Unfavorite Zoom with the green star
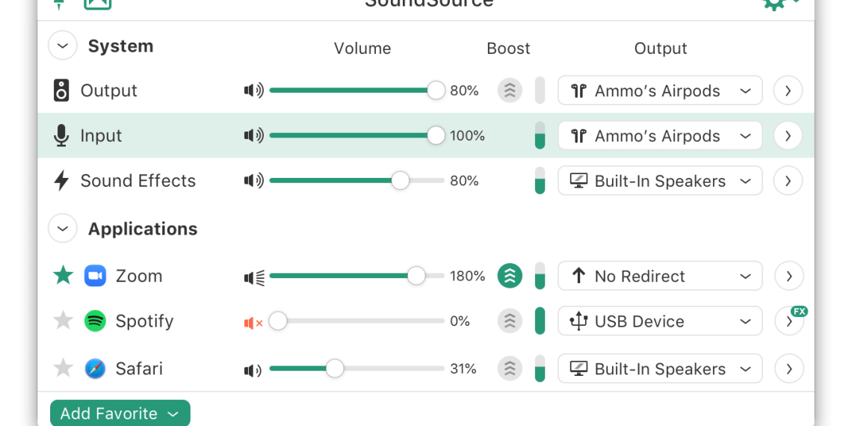The width and height of the screenshot is (852, 426). pos(64,276)
